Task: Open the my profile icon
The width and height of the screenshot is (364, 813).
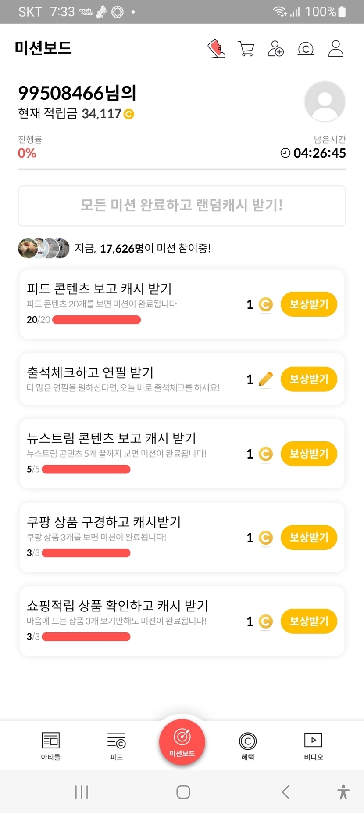Action: [x=336, y=49]
